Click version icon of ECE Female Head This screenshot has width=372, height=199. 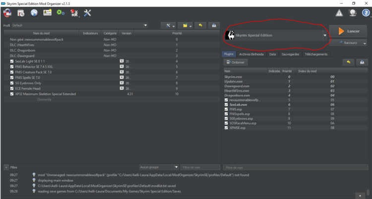point(122,88)
